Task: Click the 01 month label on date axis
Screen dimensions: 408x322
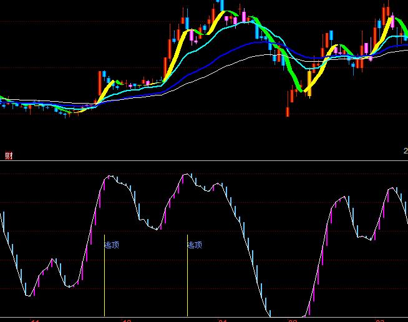Action: pos(223,320)
